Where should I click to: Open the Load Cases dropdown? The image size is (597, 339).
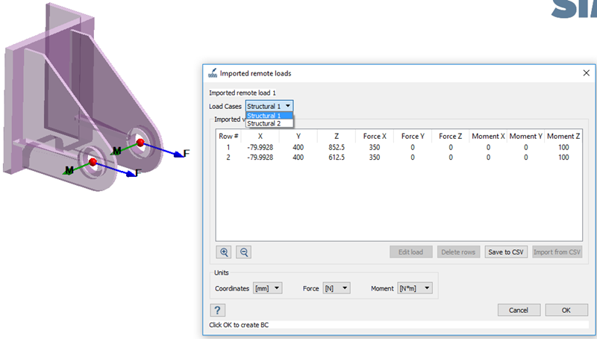(269, 106)
